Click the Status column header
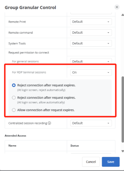 click(x=75, y=146)
